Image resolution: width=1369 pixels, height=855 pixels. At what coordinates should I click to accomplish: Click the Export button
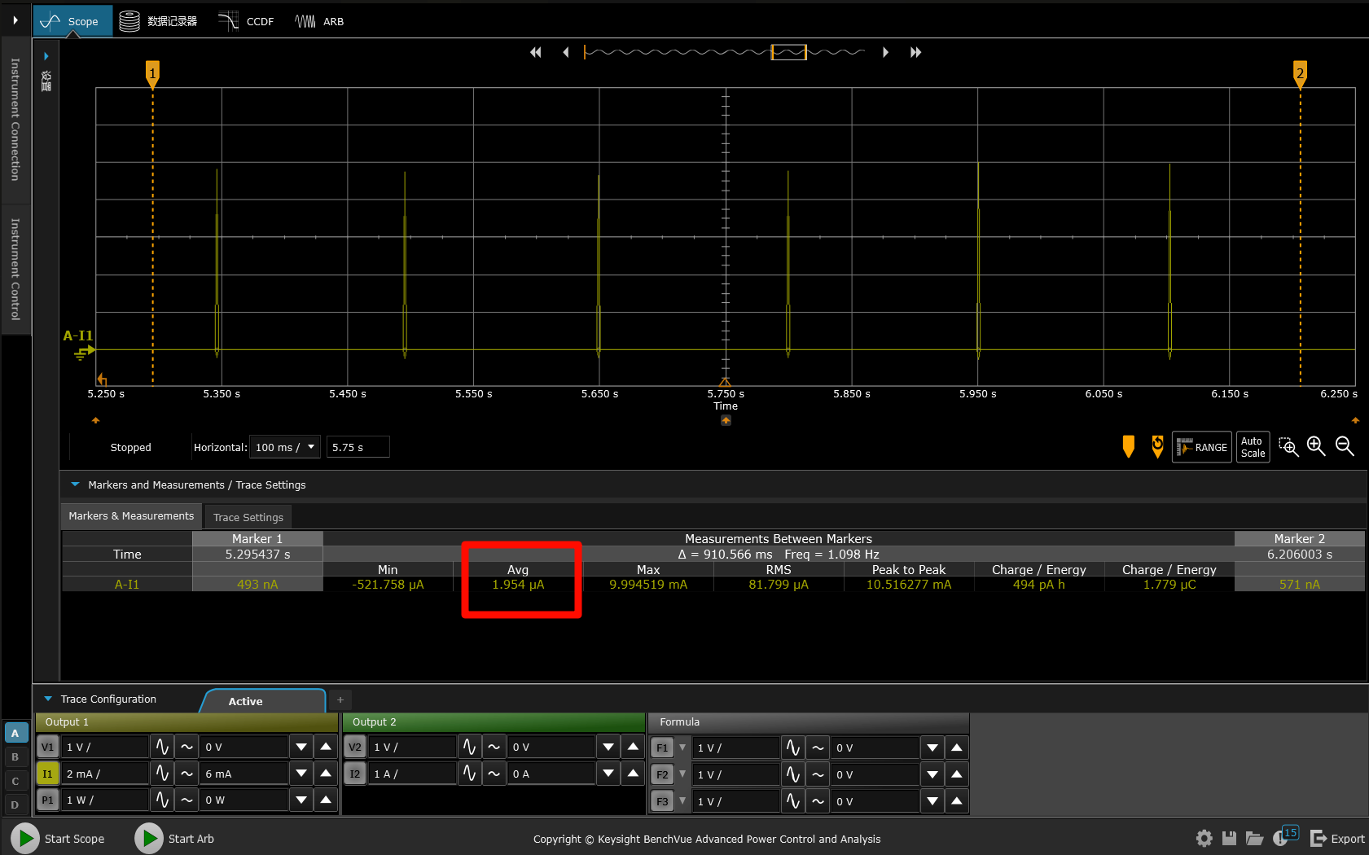[1337, 838]
